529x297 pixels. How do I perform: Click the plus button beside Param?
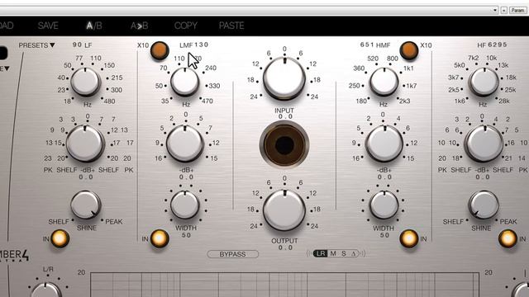tap(503, 10)
